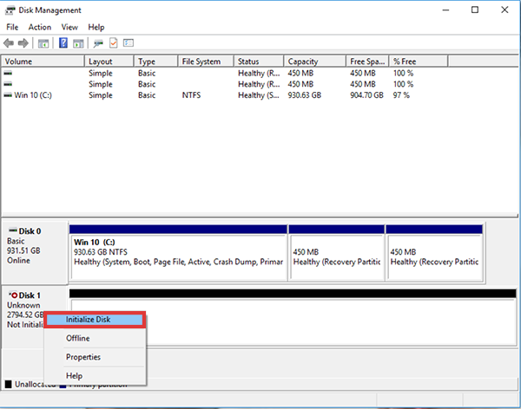Minimize the Disk Management window
The width and height of the screenshot is (521, 409).
tap(445, 10)
